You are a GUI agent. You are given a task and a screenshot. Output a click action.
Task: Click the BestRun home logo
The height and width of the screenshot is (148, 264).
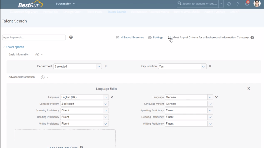(30, 4)
